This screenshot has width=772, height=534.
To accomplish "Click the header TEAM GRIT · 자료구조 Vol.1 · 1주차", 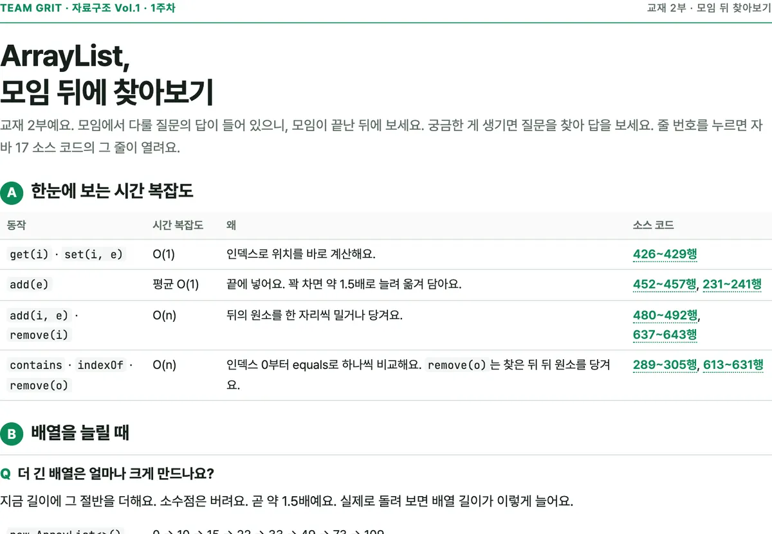I will click(x=87, y=8).
